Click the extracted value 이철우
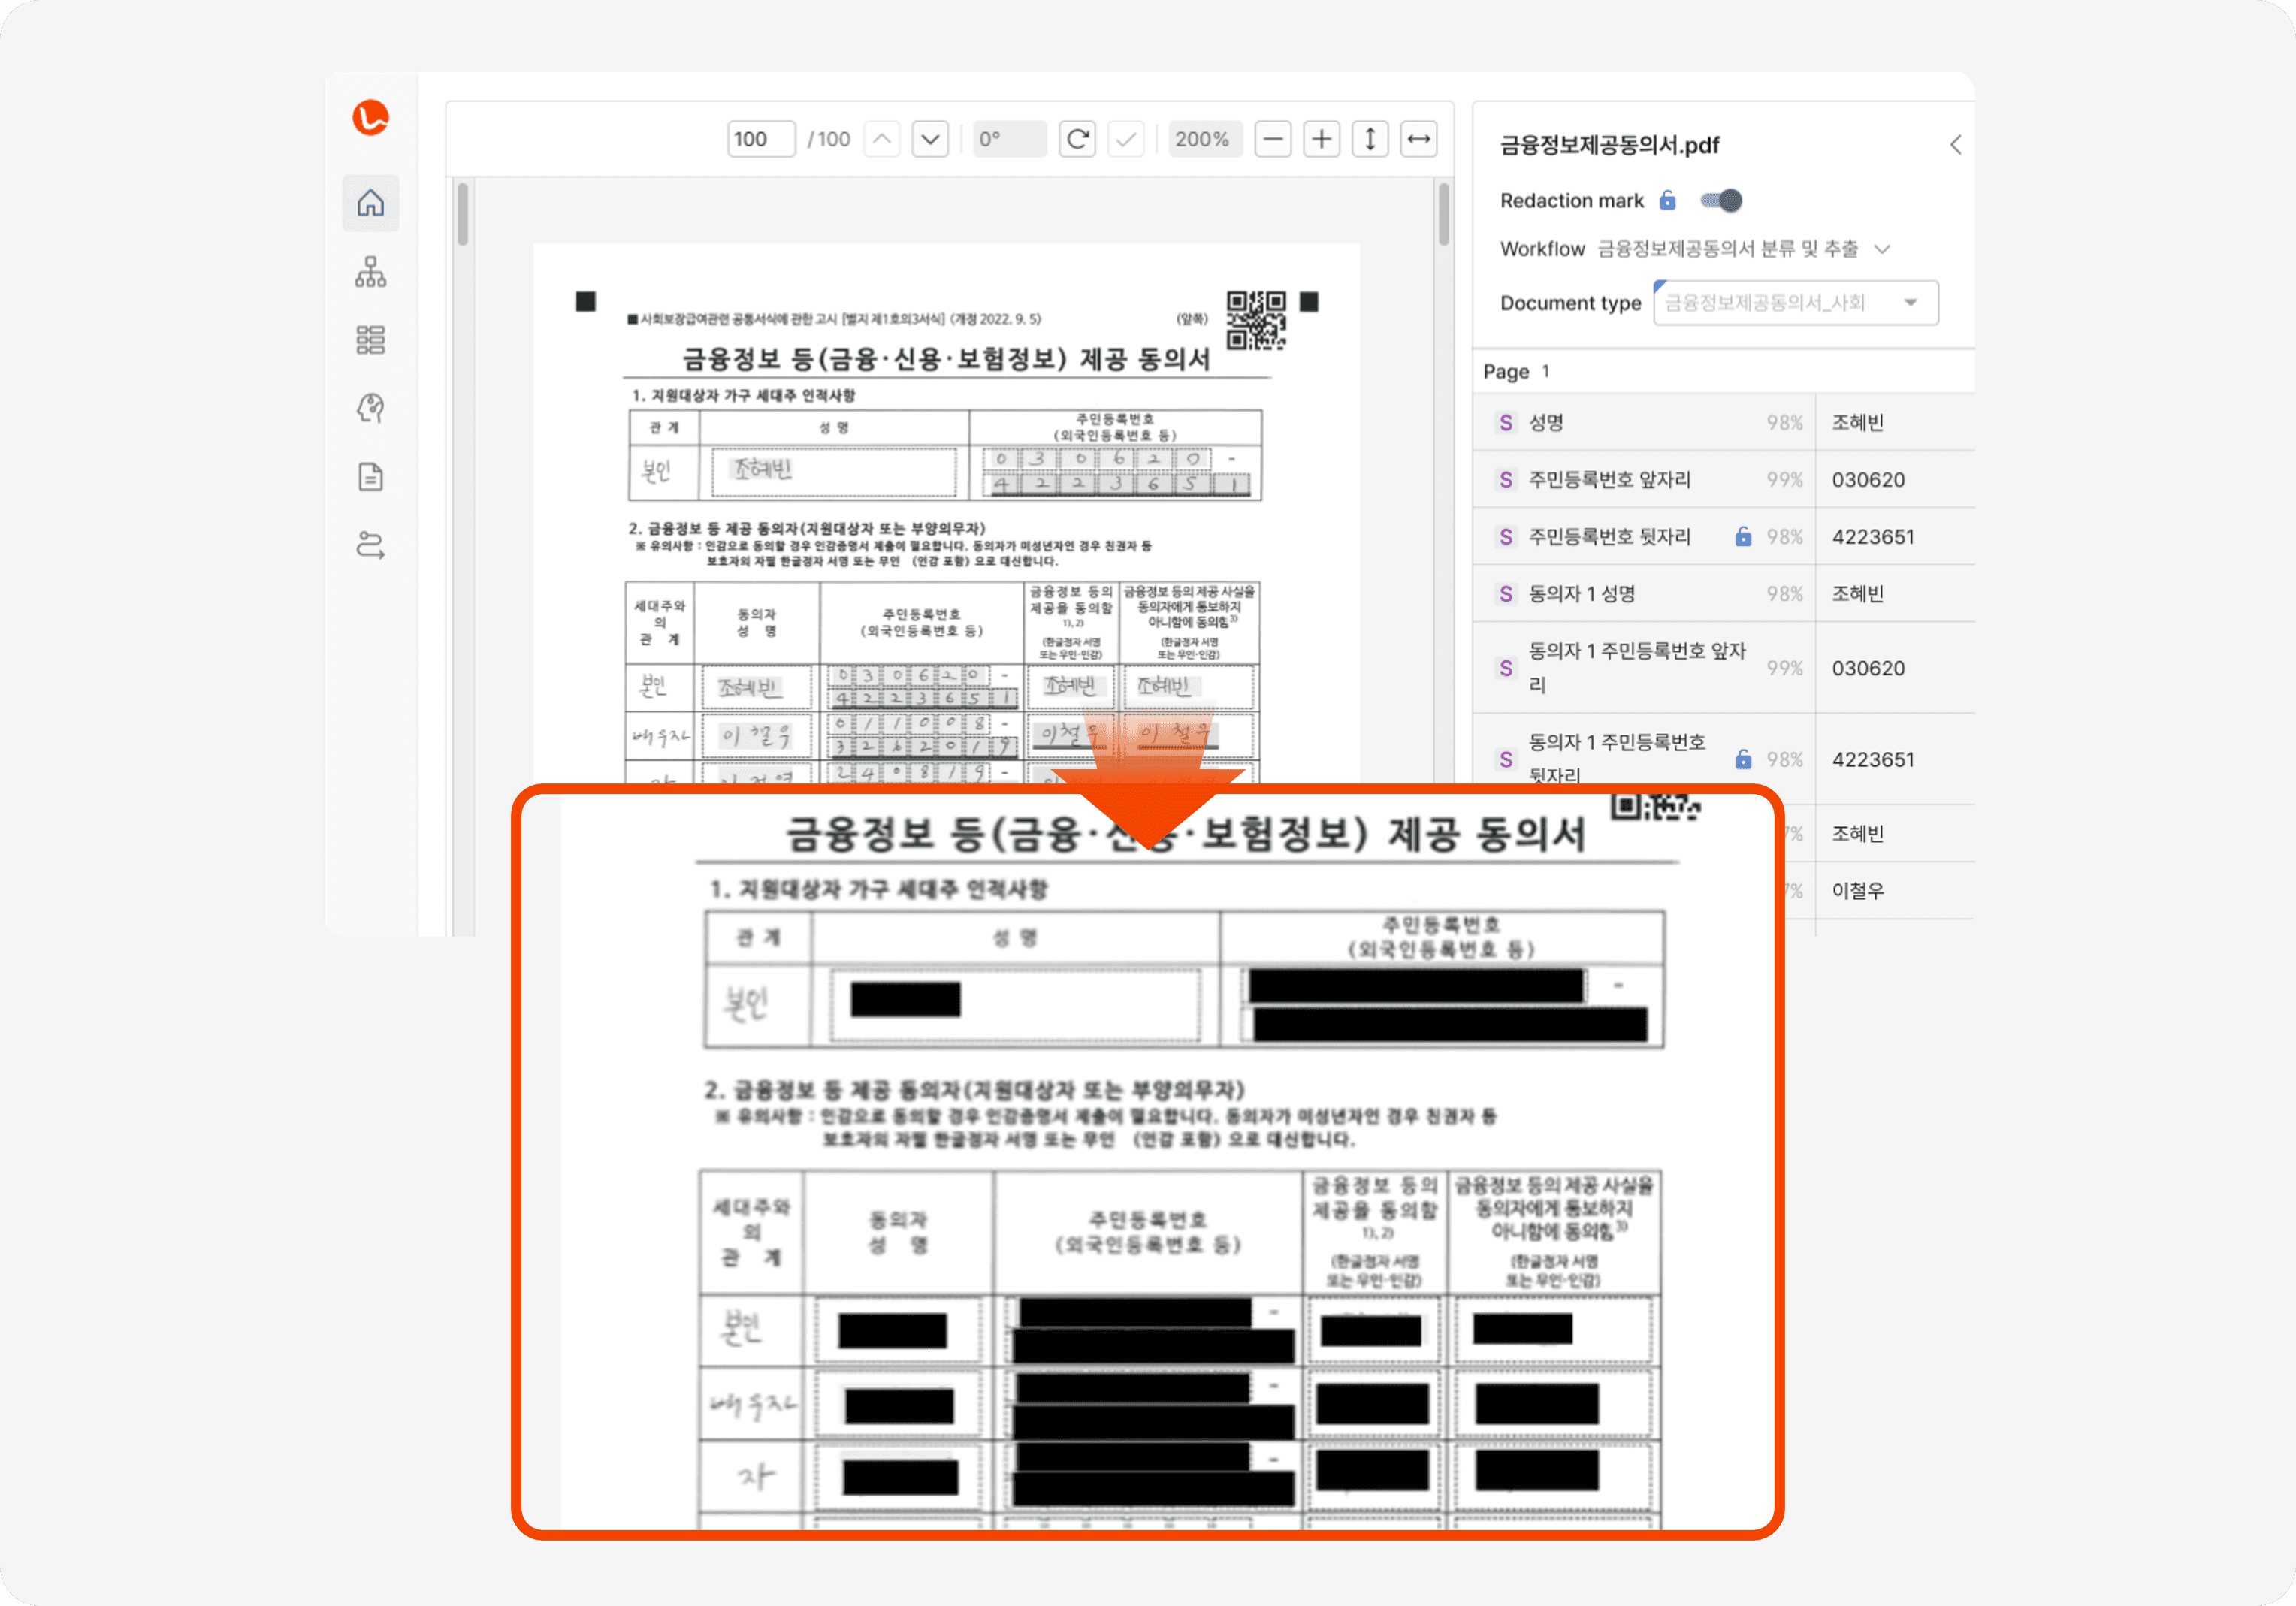The width and height of the screenshot is (2296, 1606). click(x=1857, y=890)
